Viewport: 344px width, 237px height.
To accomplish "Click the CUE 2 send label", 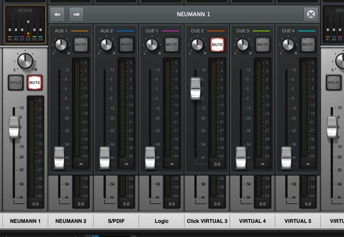I will (197, 31).
